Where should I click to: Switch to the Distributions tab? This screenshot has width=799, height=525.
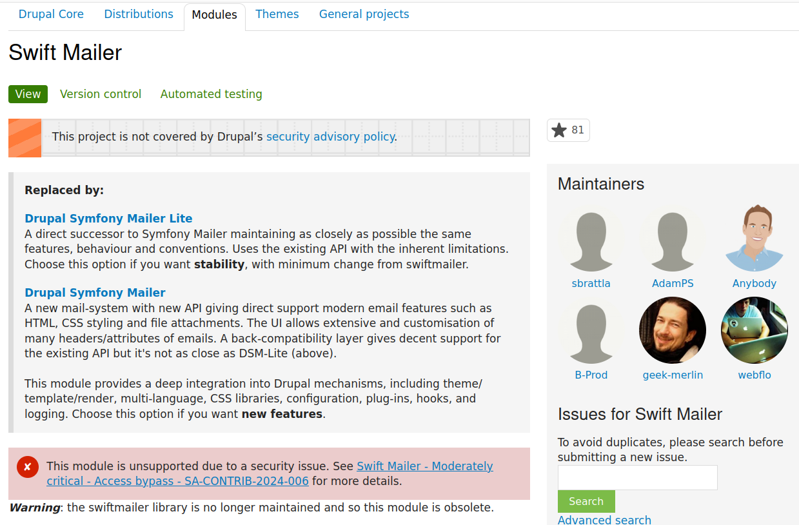pyautogui.click(x=139, y=14)
